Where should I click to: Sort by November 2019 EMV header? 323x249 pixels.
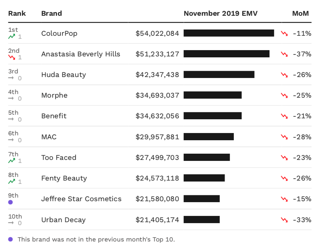click(220, 13)
